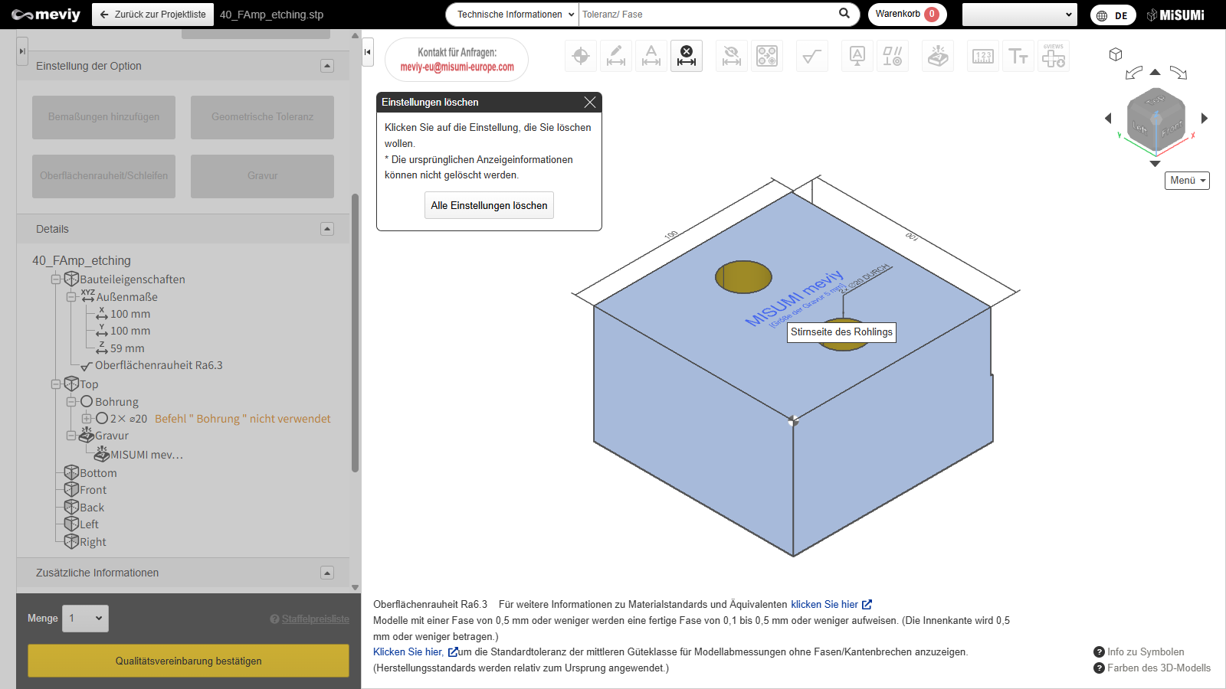Screen dimensions: 1226x689
Task: Collapse the Bohrung tree node under Top
Action: pos(71,402)
